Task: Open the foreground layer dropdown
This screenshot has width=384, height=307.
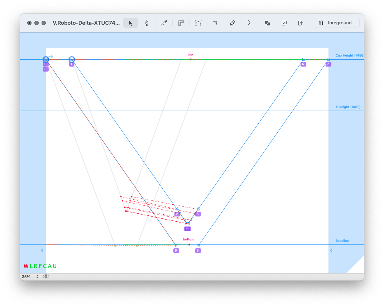Action: (336, 23)
